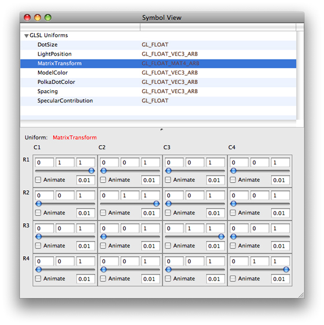Viewport: 324px width, 325px height.
Task: Zoom the Symbol View window
Action: pos(48,17)
